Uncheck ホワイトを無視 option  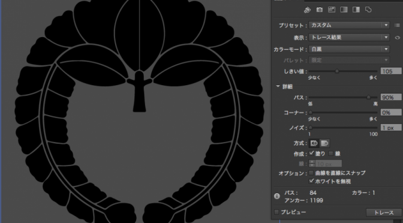311,181
